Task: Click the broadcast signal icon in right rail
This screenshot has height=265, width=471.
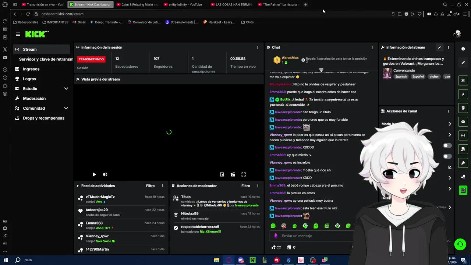Action: point(463,135)
